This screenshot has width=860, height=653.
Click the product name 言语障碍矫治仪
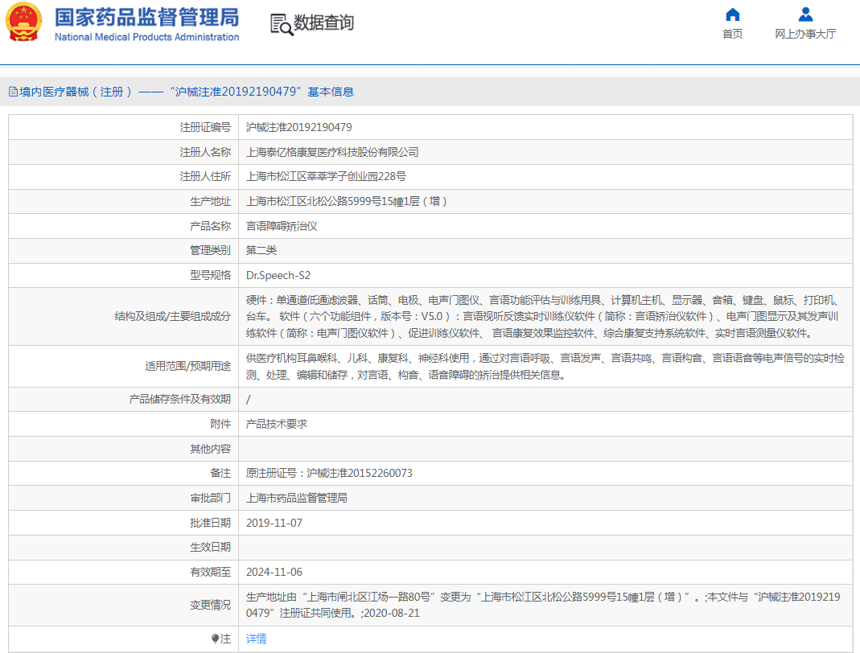282,226
